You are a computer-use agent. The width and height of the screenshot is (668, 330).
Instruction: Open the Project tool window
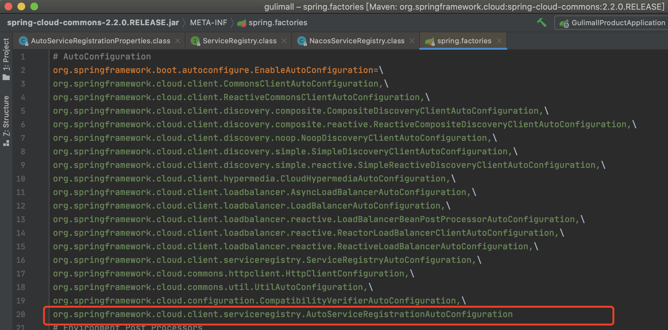(x=6, y=59)
